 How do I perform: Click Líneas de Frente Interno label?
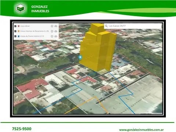[32, 36]
